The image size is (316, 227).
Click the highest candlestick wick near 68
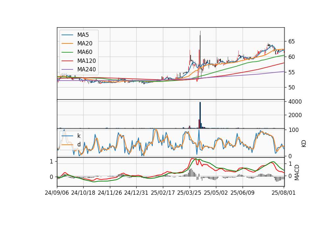pos(200,50)
